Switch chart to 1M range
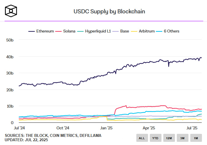The width and height of the screenshot is (207, 145). click(x=196, y=138)
